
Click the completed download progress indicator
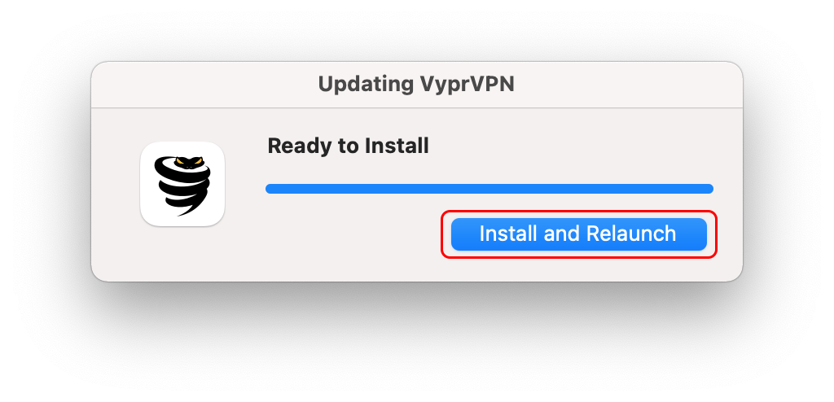489,189
